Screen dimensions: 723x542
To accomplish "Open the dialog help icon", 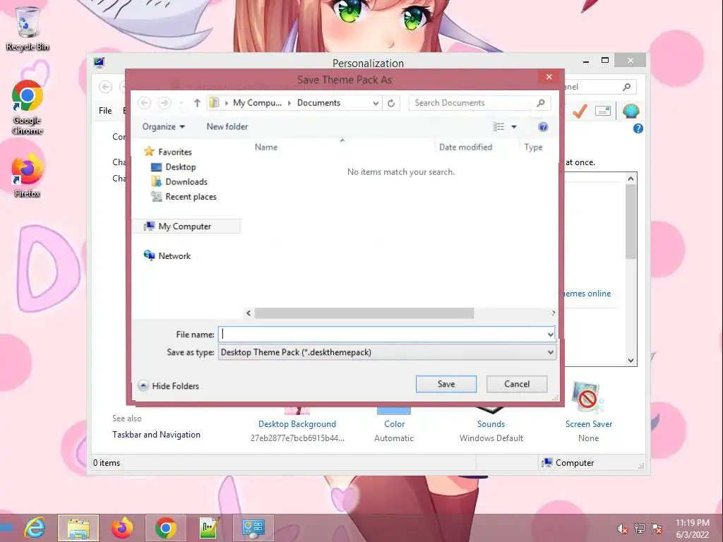I will click(543, 127).
